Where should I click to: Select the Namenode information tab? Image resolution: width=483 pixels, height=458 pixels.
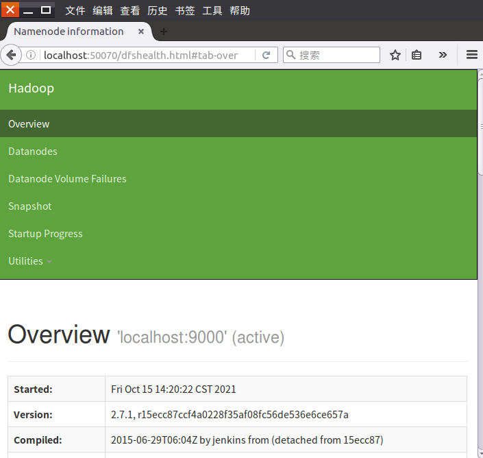point(79,32)
